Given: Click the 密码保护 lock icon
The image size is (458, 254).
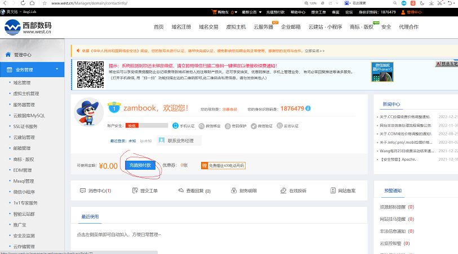Looking at the screenshot, I should [x=228, y=126].
